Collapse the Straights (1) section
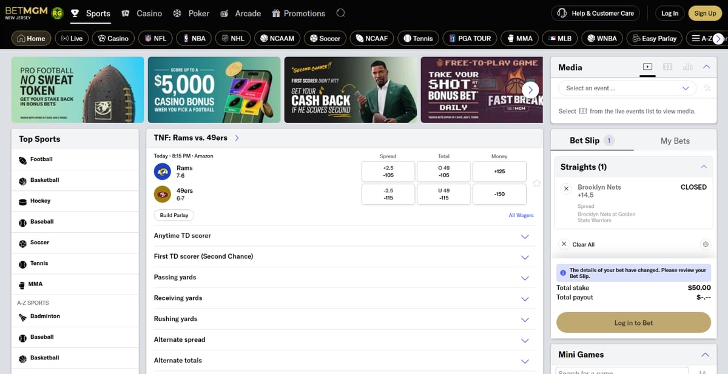The height and width of the screenshot is (374, 728). (704, 167)
